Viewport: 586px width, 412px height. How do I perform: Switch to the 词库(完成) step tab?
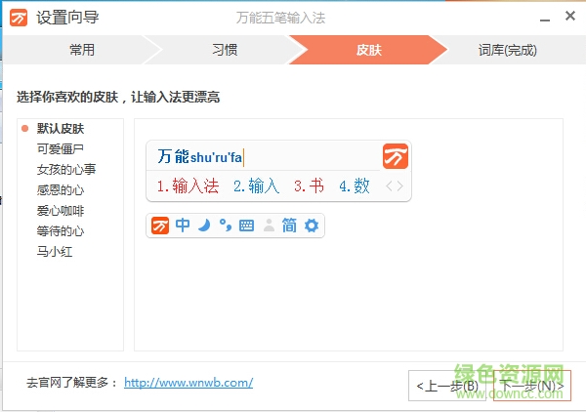click(508, 50)
